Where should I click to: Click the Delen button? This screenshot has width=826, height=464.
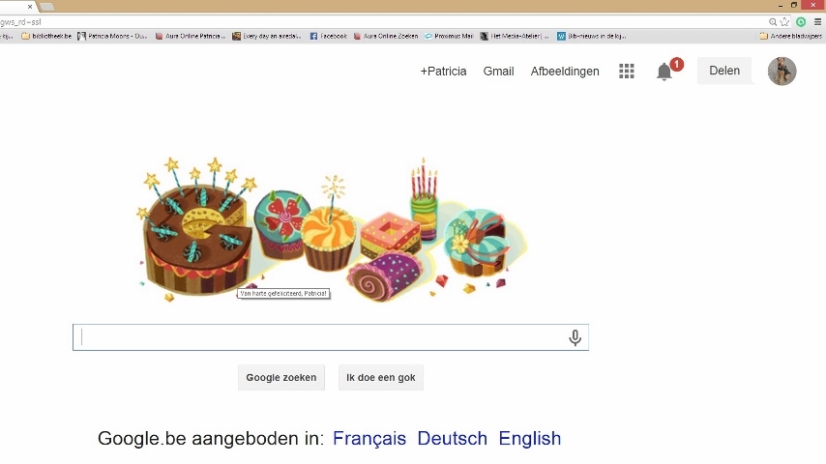[x=724, y=71]
